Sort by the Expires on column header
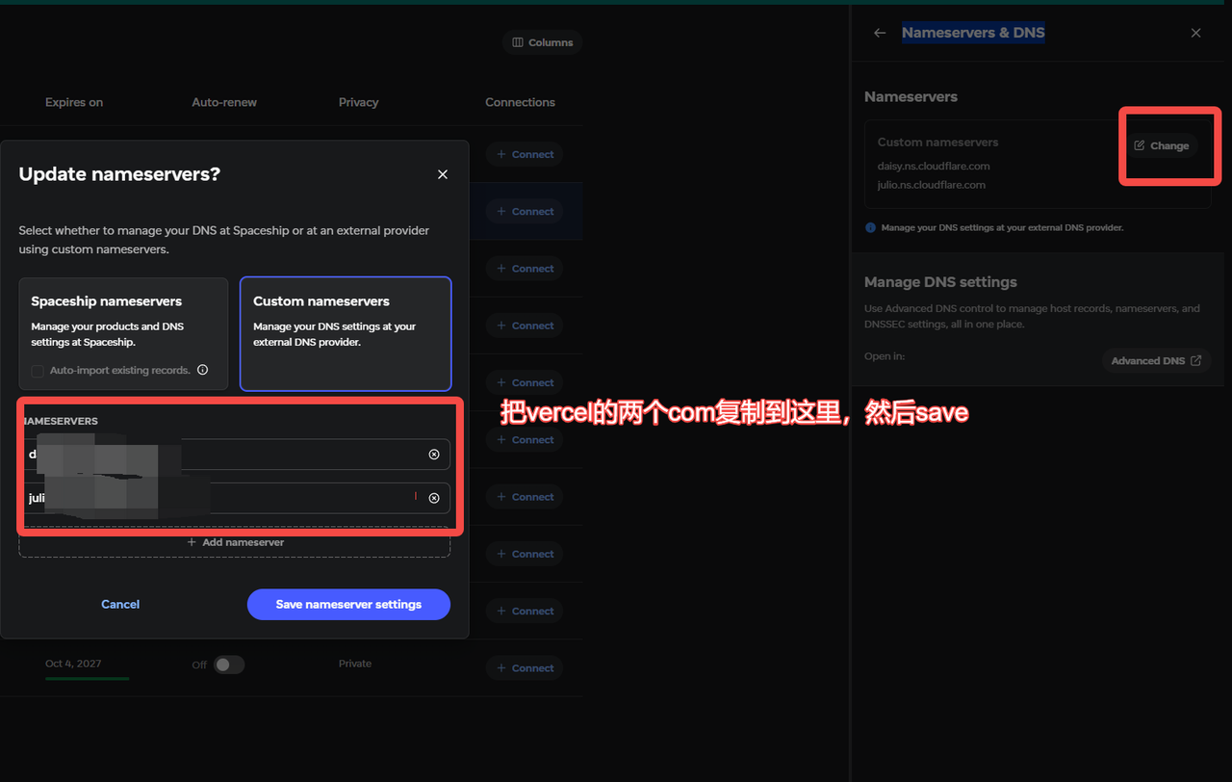 [74, 102]
